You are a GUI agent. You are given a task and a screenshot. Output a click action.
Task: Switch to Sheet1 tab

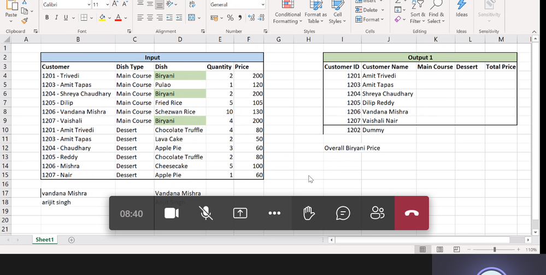45,240
